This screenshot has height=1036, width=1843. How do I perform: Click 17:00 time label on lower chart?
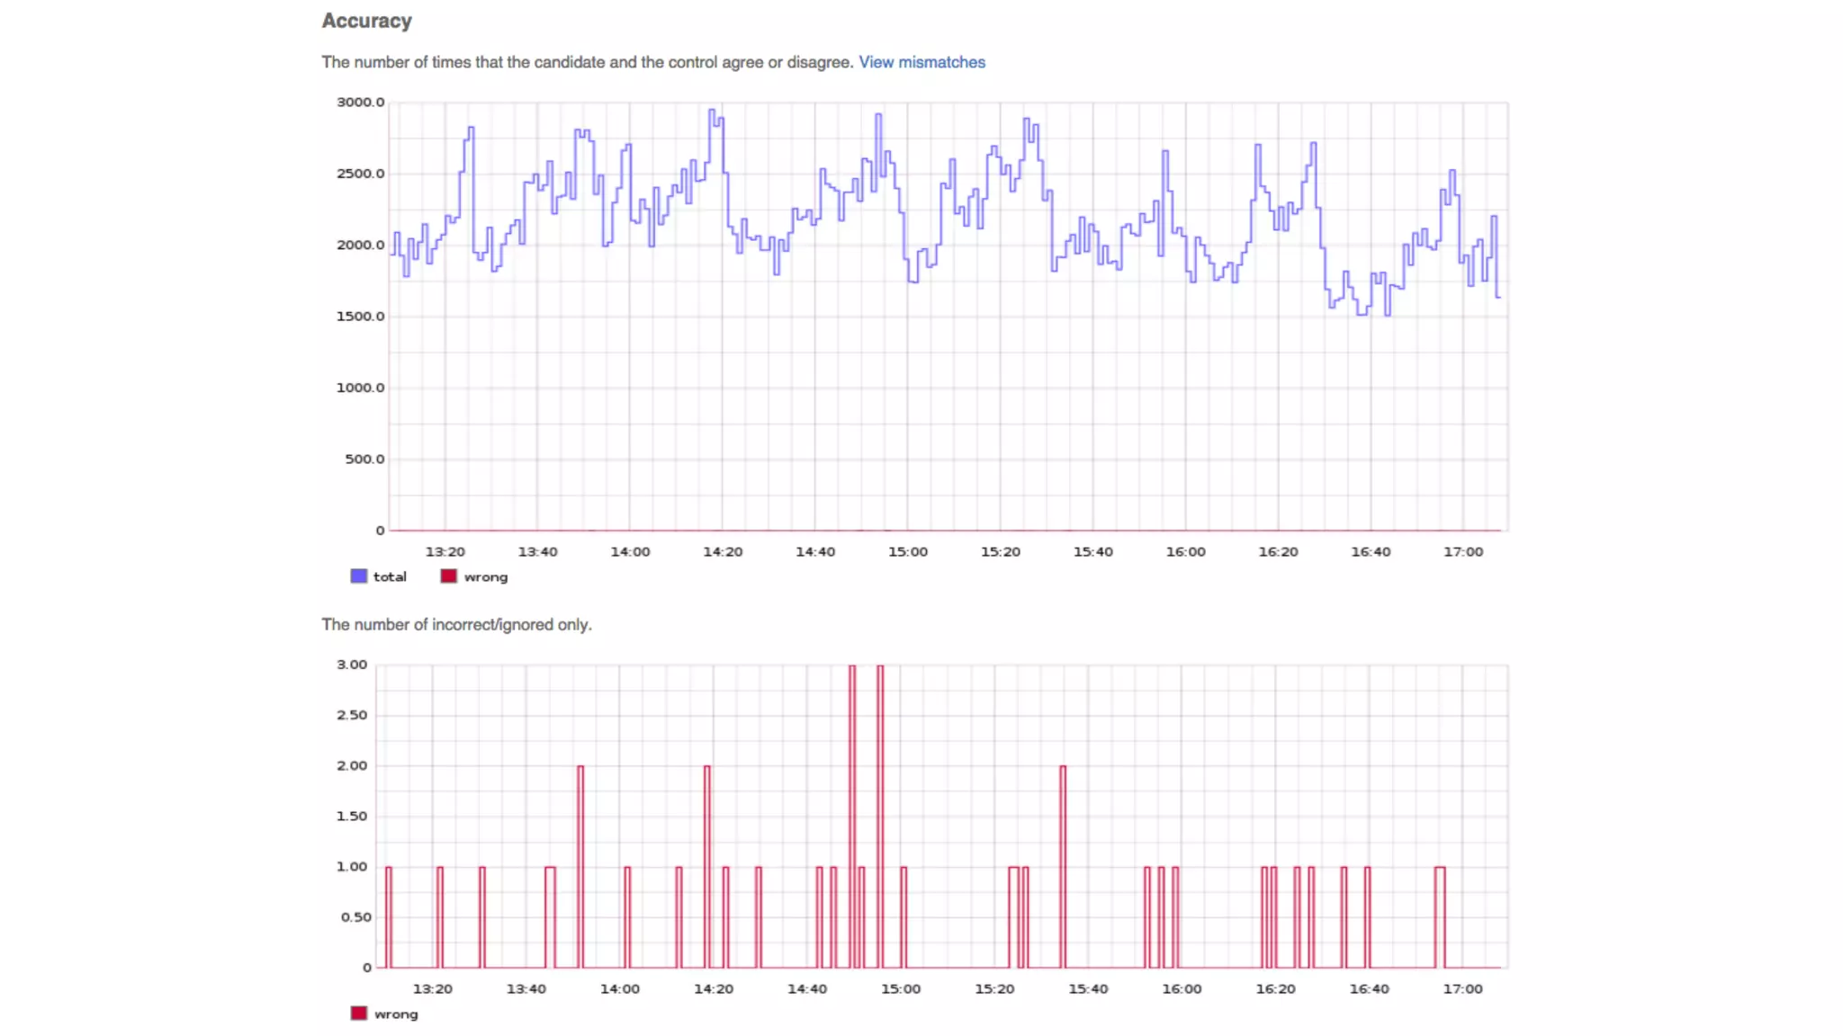1462,988
